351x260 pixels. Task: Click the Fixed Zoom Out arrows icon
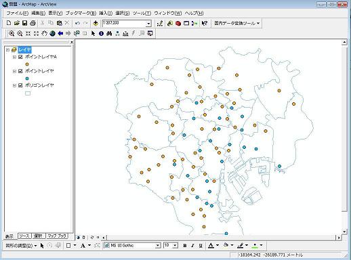(x=36, y=33)
